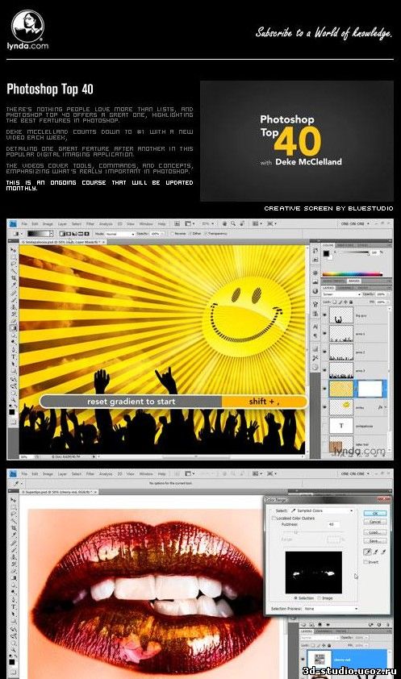The width and height of the screenshot is (401, 679).
Task: Switch to Masks tab in upper panel
Action: click(353, 281)
